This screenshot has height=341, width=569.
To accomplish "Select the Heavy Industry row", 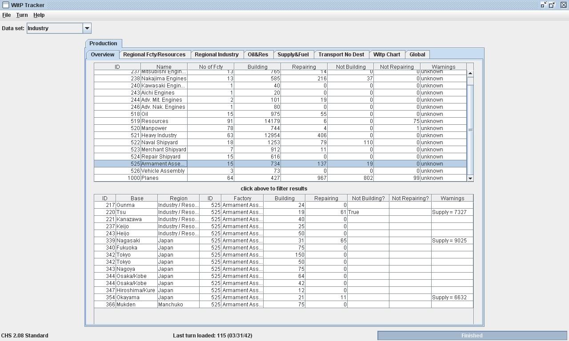I will (280, 135).
